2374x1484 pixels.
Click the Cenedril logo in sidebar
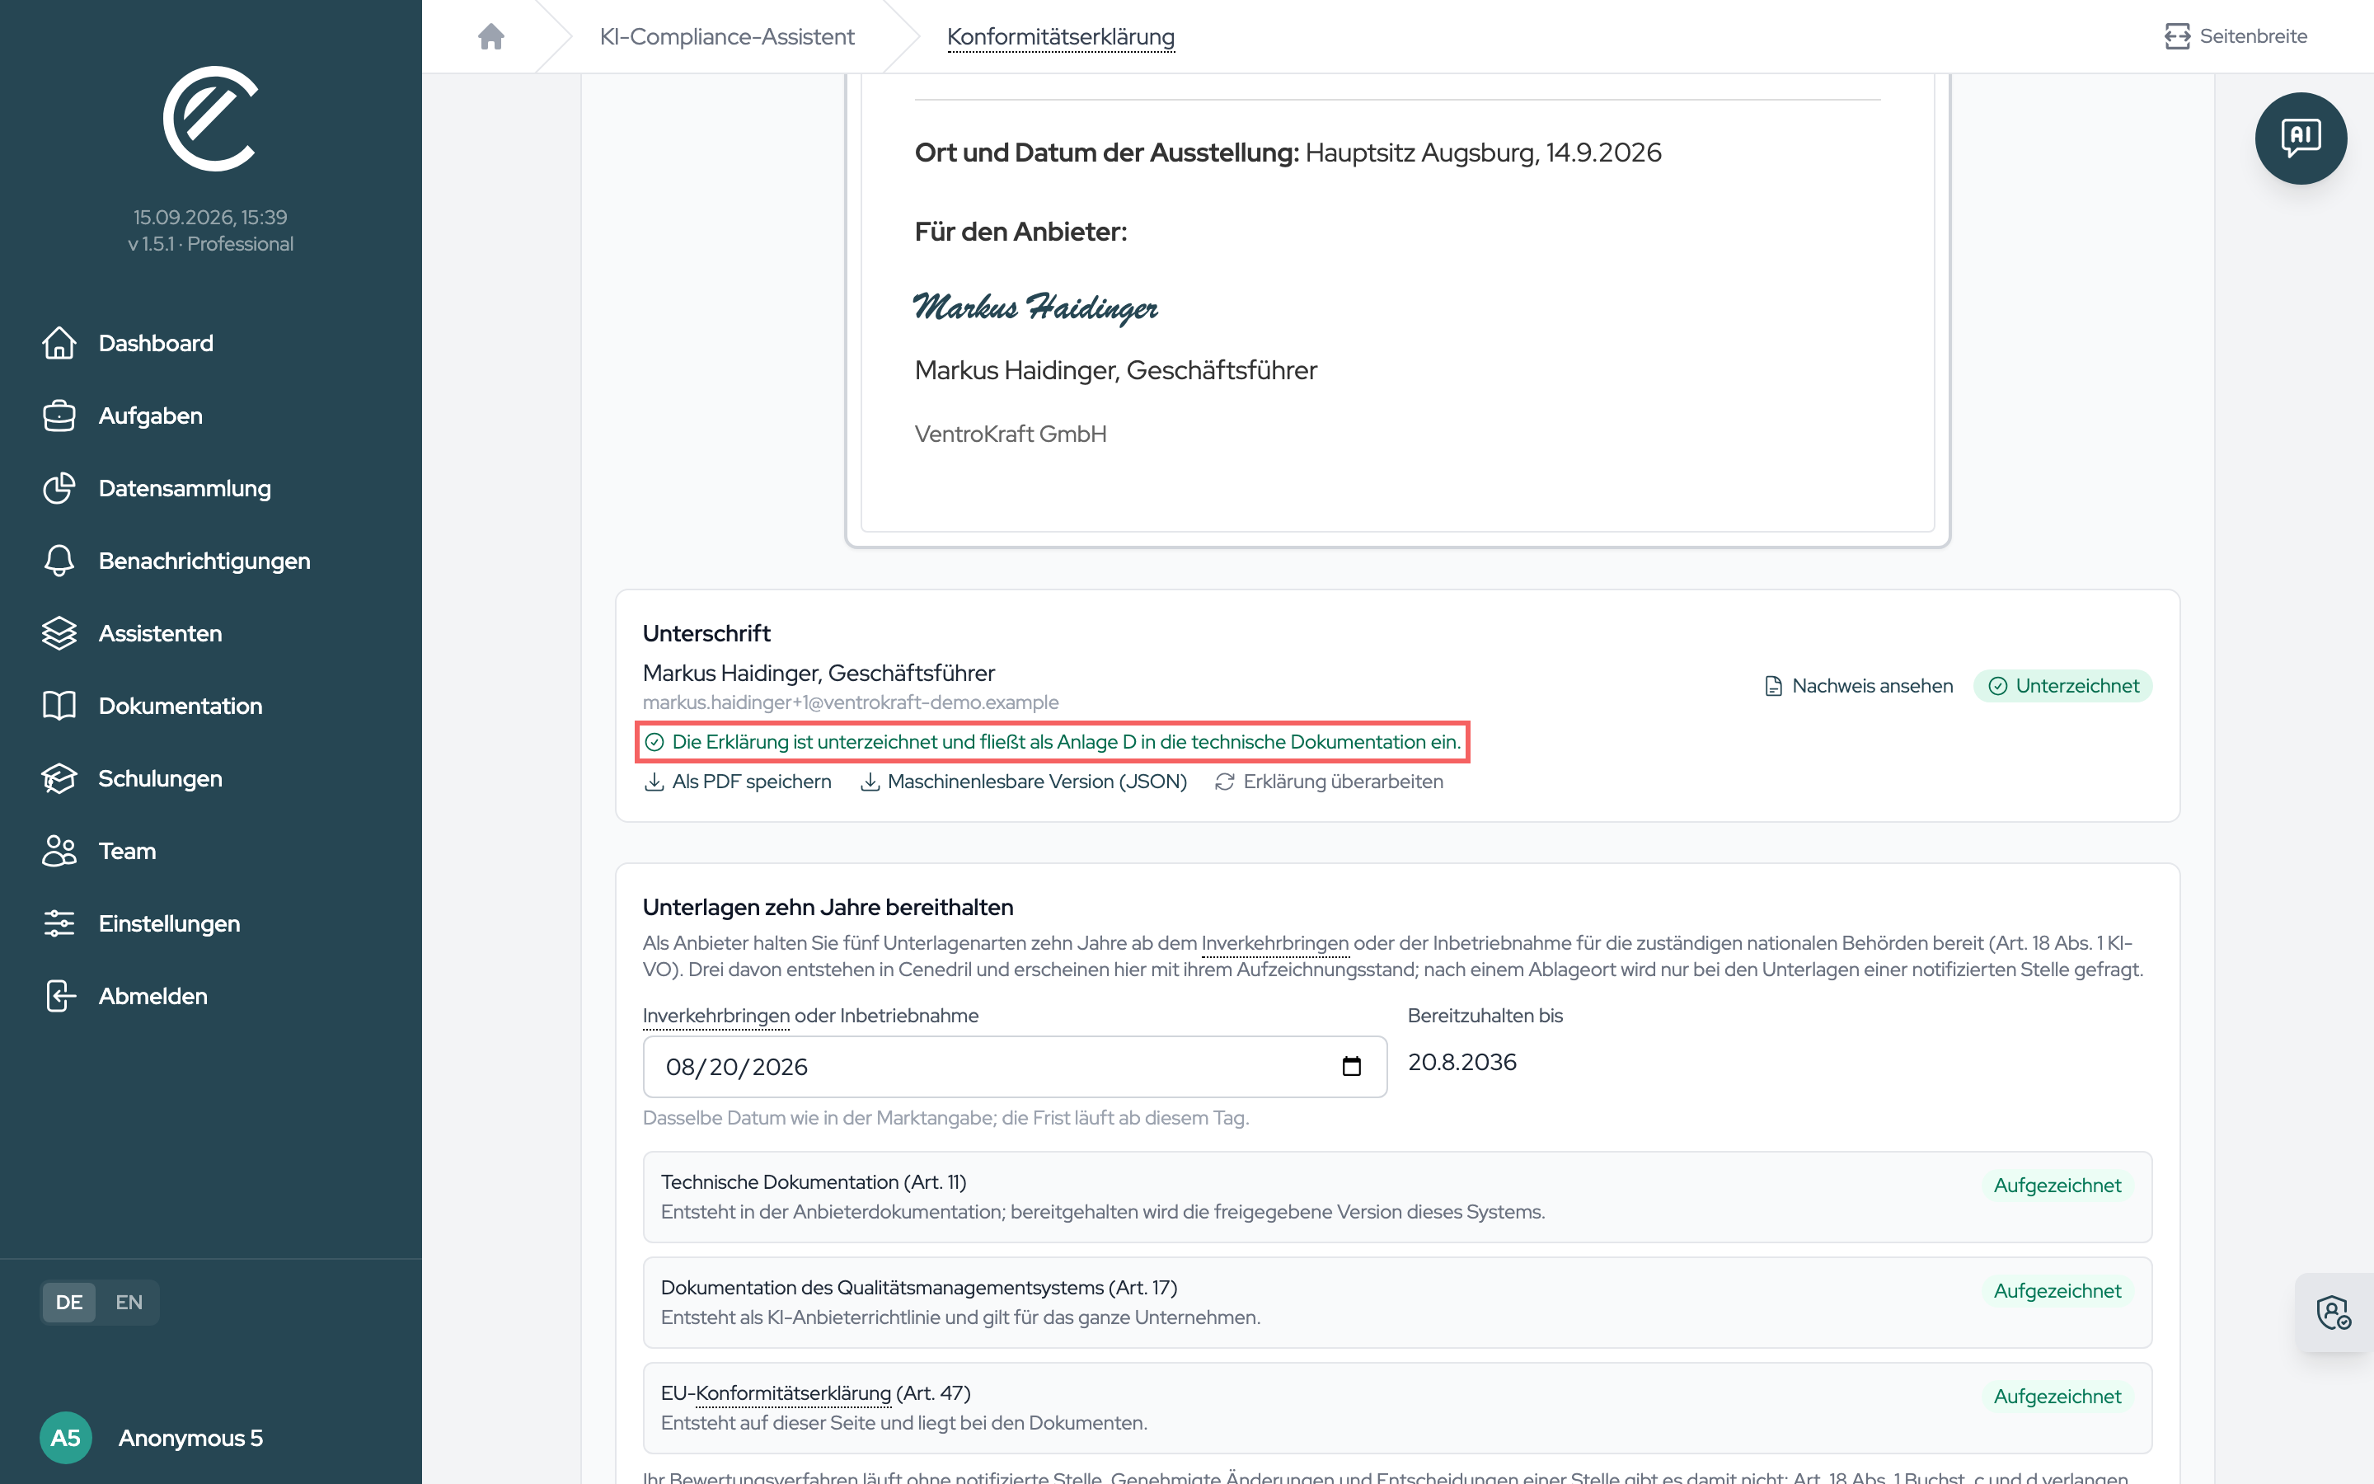tap(210, 119)
